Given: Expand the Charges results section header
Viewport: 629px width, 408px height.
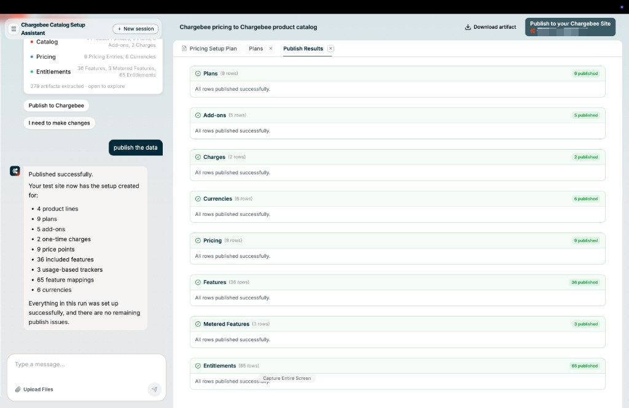Looking at the screenshot, I should [x=397, y=157].
